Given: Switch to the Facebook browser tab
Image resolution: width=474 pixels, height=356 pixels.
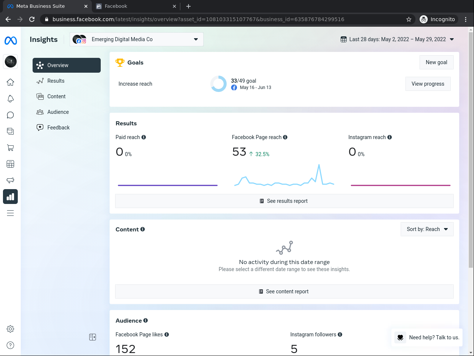Looking at the screenshot, I should (x=136, y=6).
